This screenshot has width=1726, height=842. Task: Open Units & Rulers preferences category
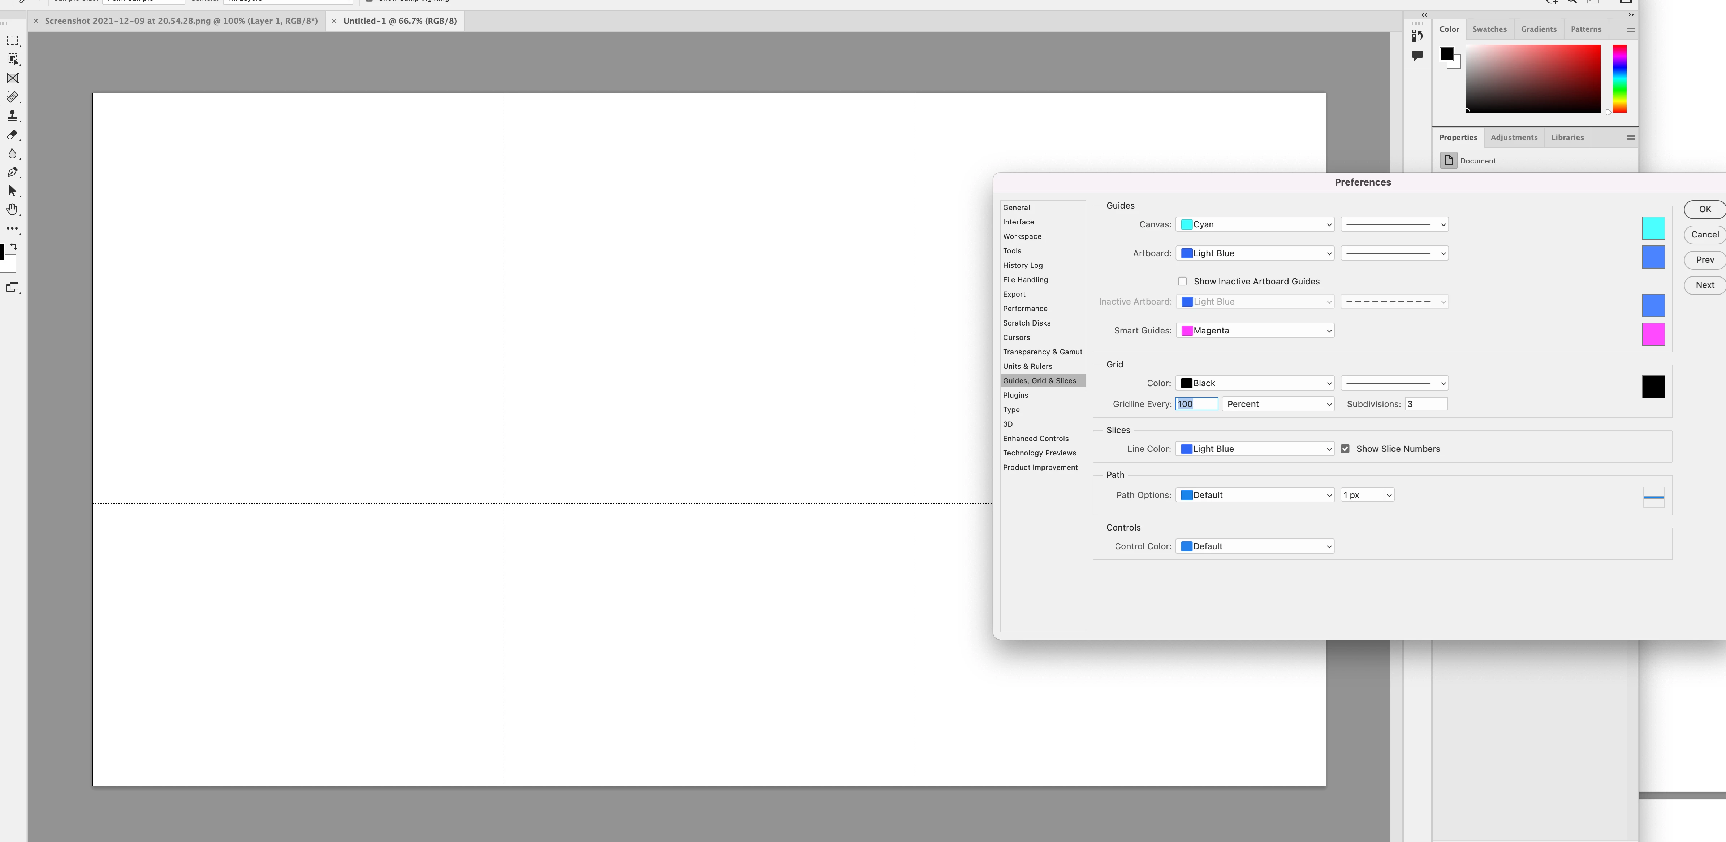1027,366
